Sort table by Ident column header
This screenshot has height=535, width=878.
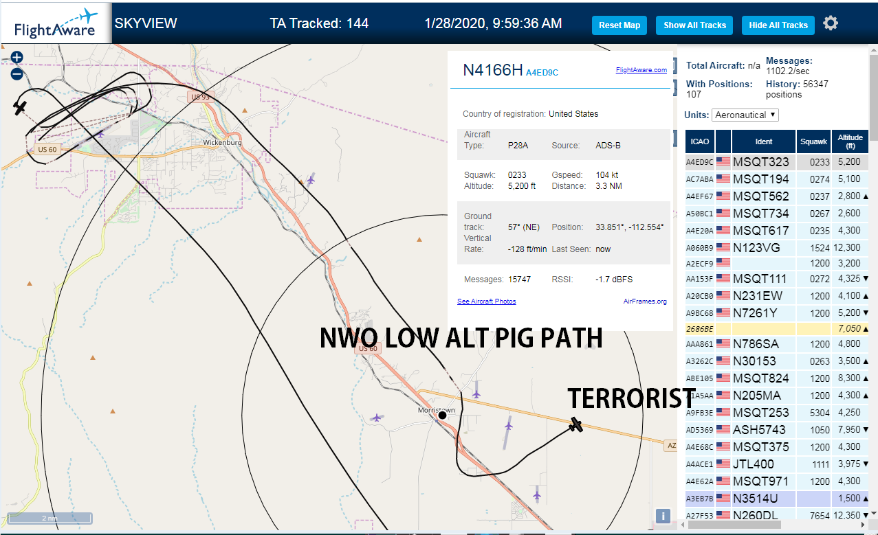click(x=764, y=141)
